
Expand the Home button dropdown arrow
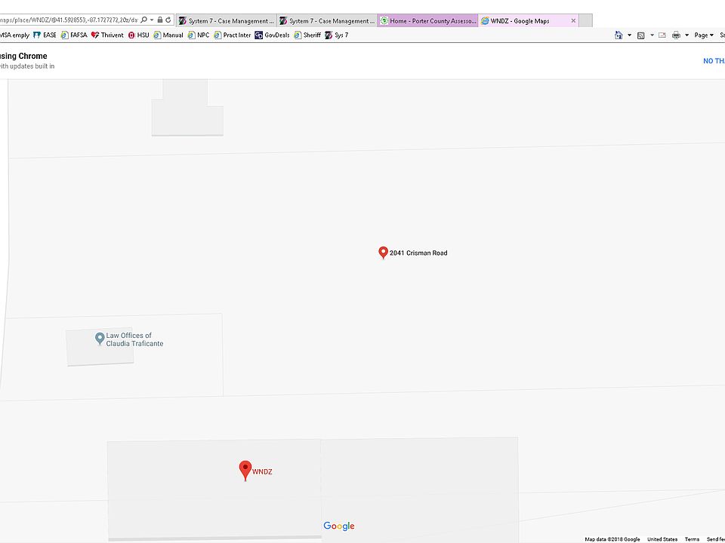click(x=629, y=35)
